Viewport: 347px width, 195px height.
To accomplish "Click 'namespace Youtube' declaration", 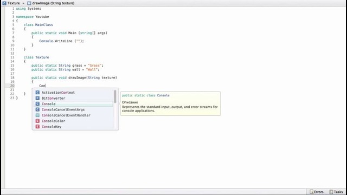I will coord(33,17).
